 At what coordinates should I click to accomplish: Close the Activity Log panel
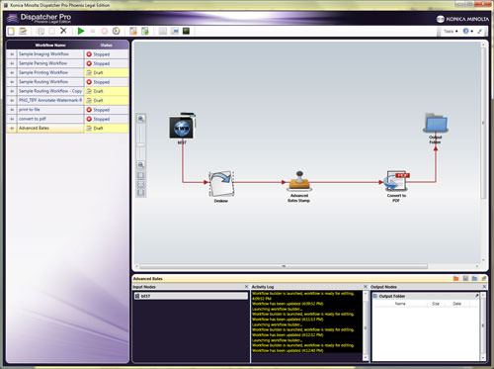pos(366,287)
